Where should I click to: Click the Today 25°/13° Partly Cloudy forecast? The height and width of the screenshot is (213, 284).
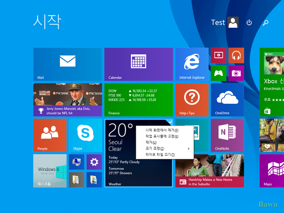click(124, 160)
